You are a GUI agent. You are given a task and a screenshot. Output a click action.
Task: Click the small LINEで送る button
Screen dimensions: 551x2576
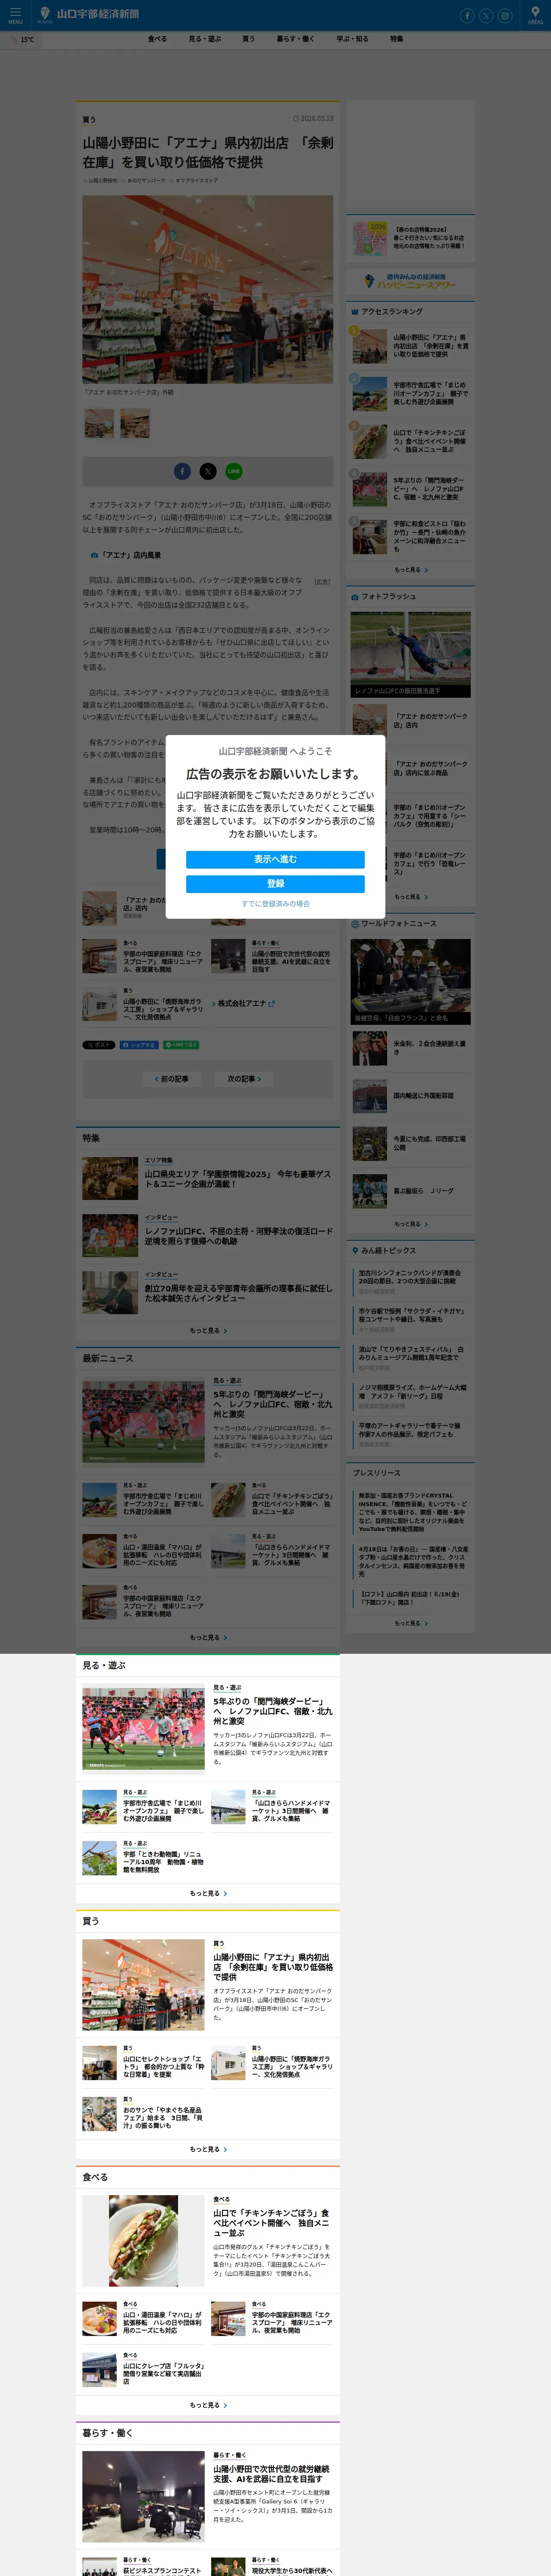click(x=181, y=1045)
